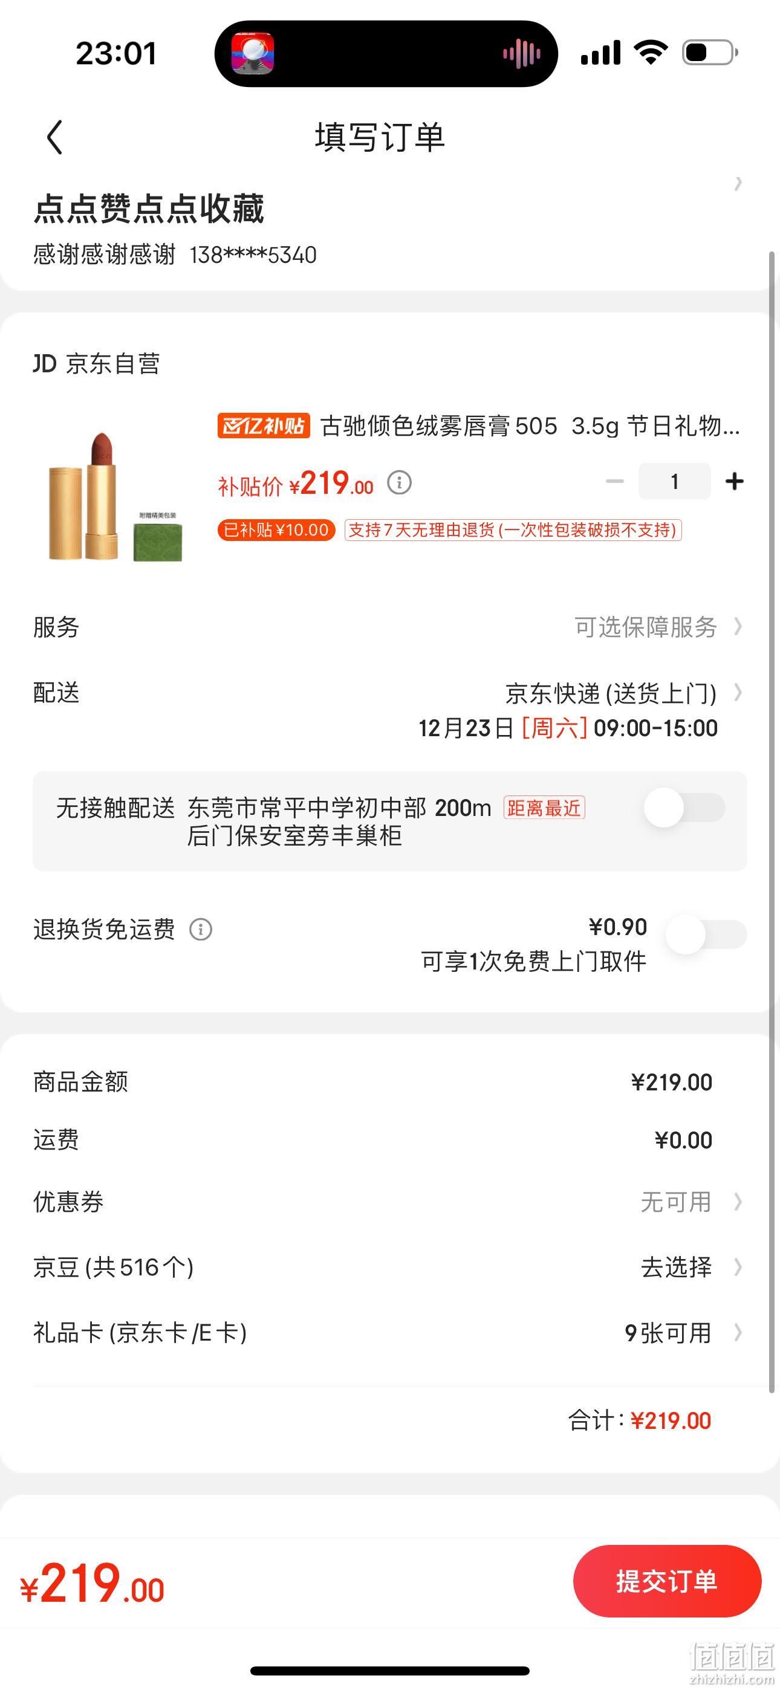The height and width of the screenshot is (1690, 780).
Task: Tap the info icon beside 补贴价 price
Action: coord(399,483)
